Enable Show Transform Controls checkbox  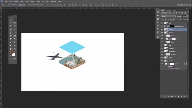[x=28, y=5]
